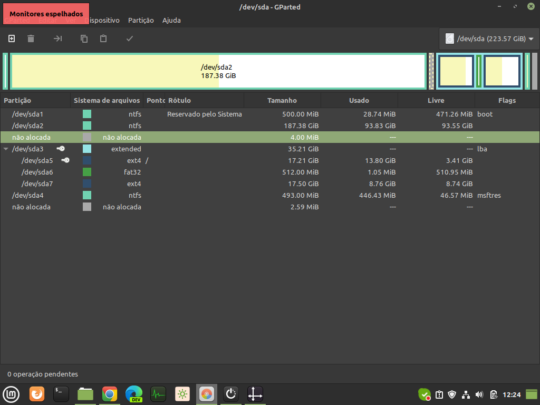Viewport: 540px width, 405px height.
Task: Click the Paste partition toolbar icon
Action: (x=103, y=38)
